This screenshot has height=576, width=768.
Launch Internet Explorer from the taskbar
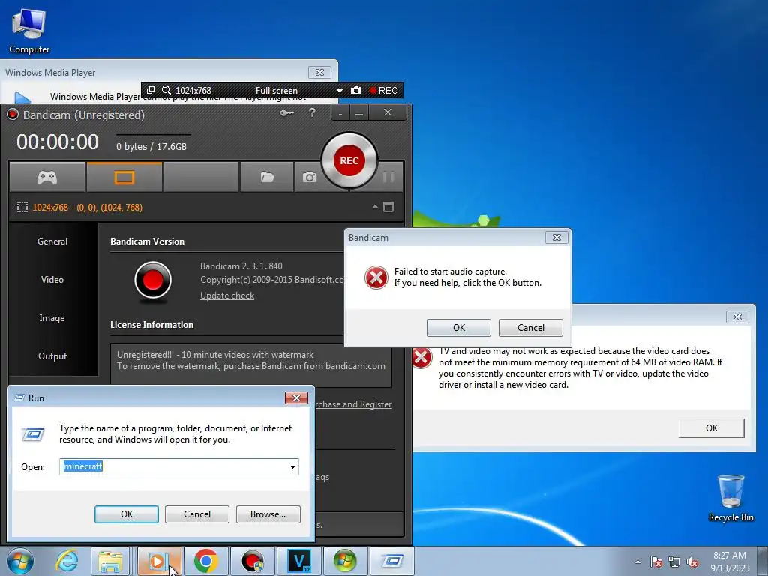coord(67,561)
